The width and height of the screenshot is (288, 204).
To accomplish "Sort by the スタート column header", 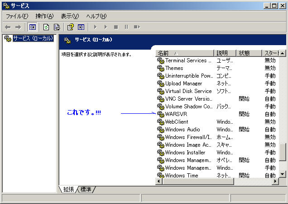I will tap(270, 53).
